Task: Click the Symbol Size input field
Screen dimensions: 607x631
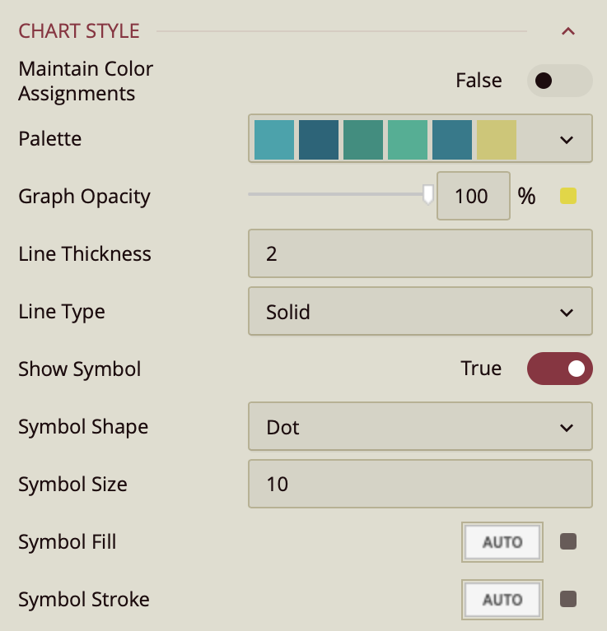Action: [420, 484]
